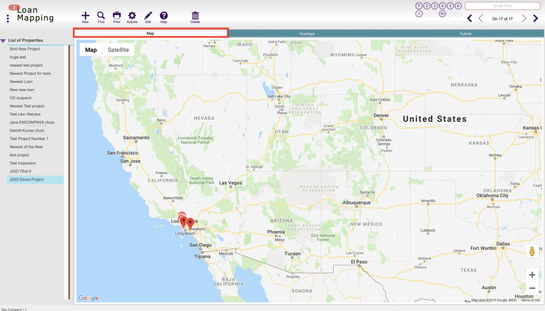Open Help with the question mark icon

[x=163, y=14]
